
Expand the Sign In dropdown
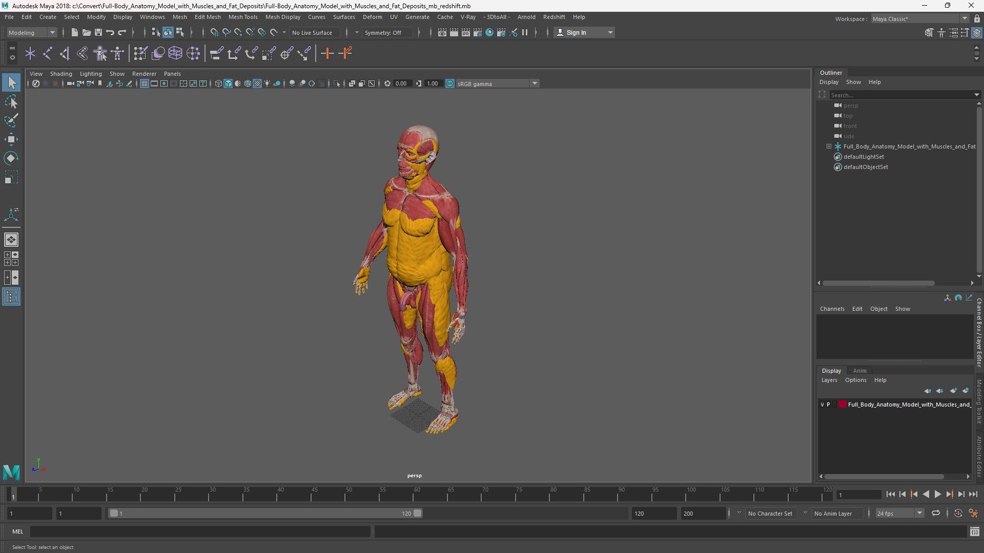coord(610,32)
